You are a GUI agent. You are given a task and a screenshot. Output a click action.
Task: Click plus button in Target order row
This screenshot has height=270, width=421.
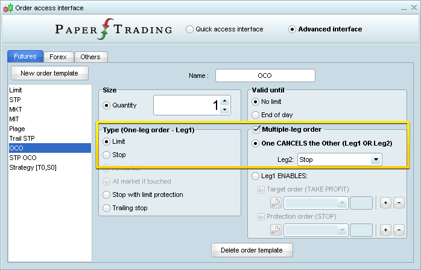pyautogui.click(x=386, y=202)
